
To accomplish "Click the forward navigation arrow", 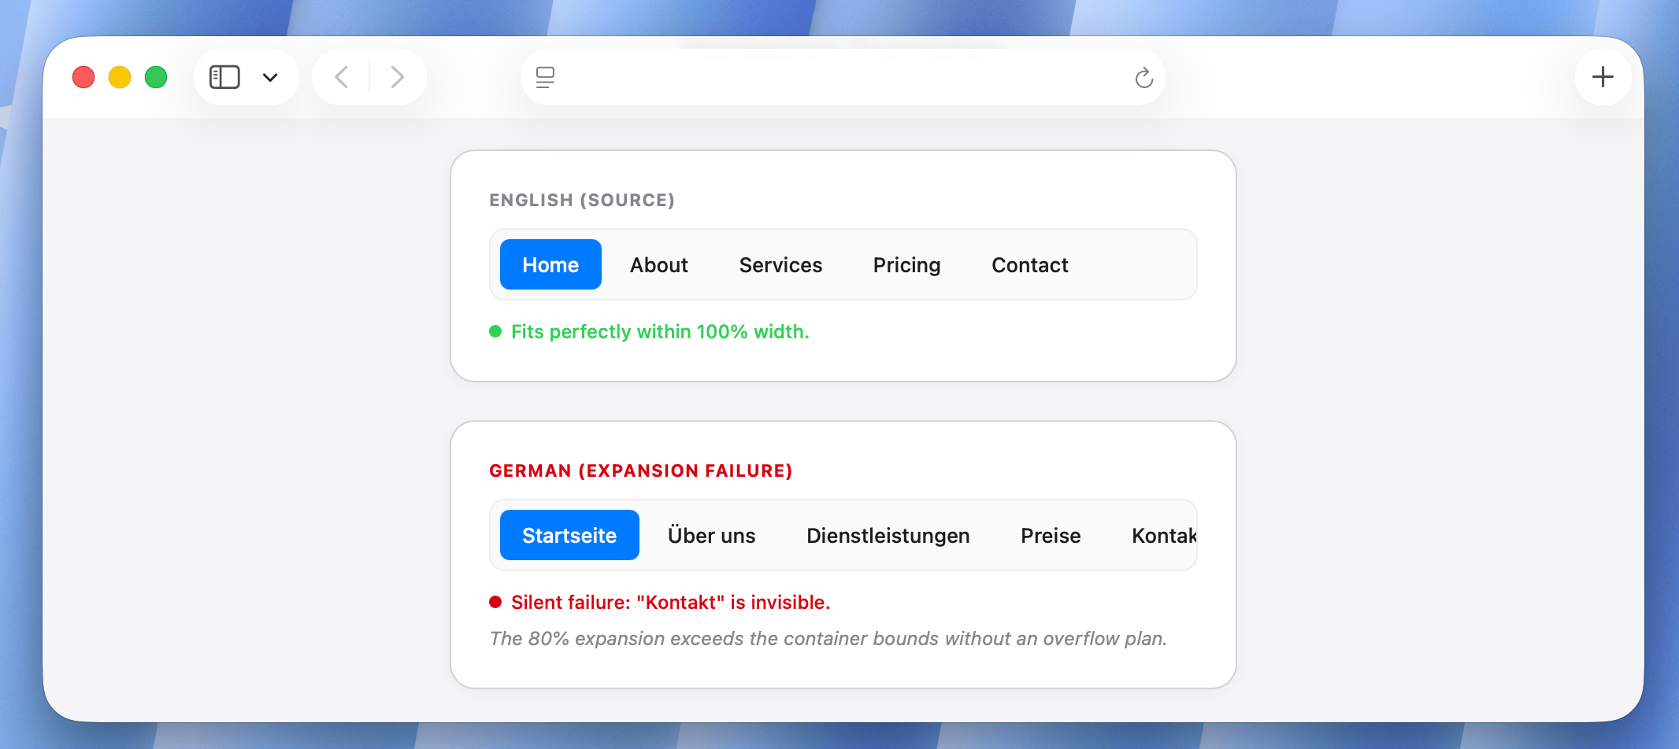I will coord(398,76).
